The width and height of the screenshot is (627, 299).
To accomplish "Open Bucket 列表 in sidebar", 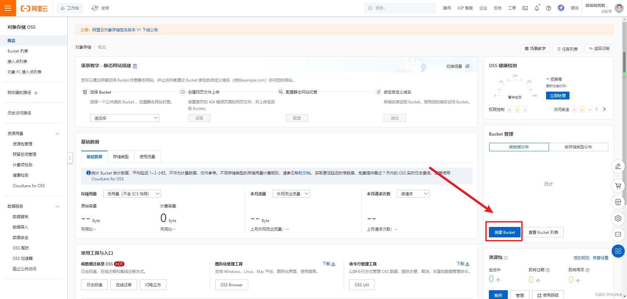I will click(x=18, y=51).
